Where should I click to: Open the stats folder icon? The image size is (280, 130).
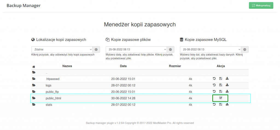click(x=34, y=104)
